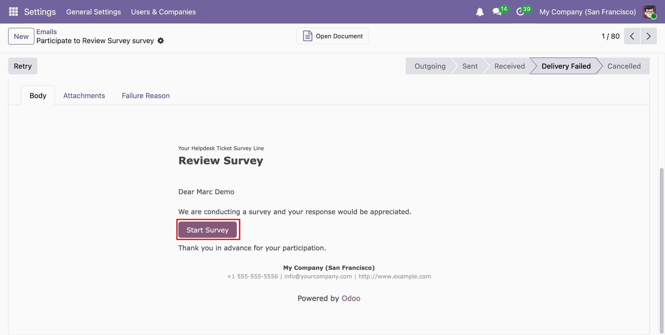
Task: Set status to Outgoing
Action: click(430, 66)
